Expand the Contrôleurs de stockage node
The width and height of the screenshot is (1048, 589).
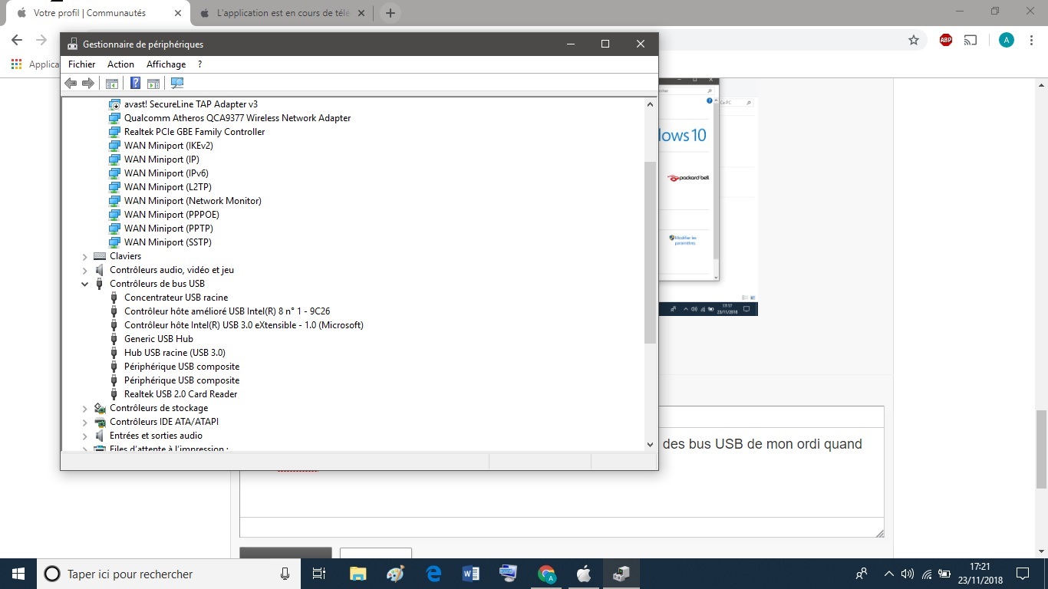[x=85, y=408]
